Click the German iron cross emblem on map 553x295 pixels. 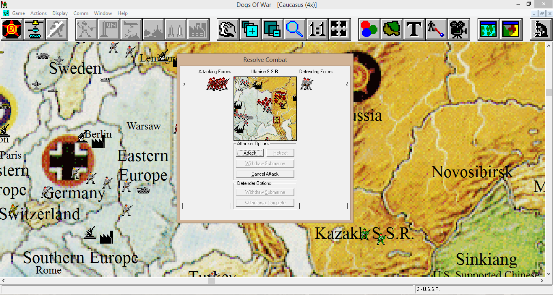[68, 161]
